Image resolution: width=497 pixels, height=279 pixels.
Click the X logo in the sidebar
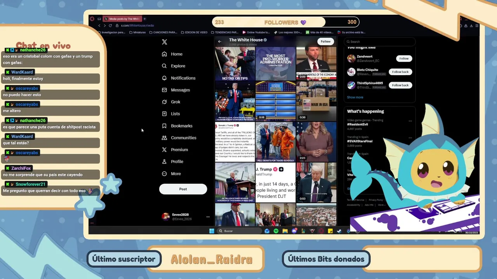point(164,42)
